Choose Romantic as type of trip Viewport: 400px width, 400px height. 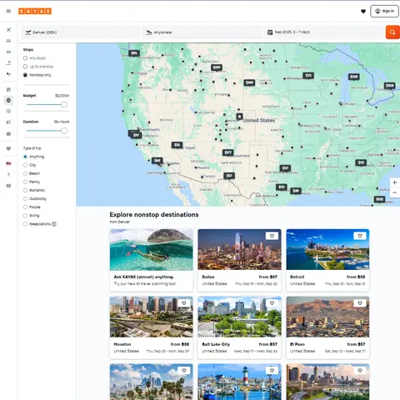(x=25, y=190)
